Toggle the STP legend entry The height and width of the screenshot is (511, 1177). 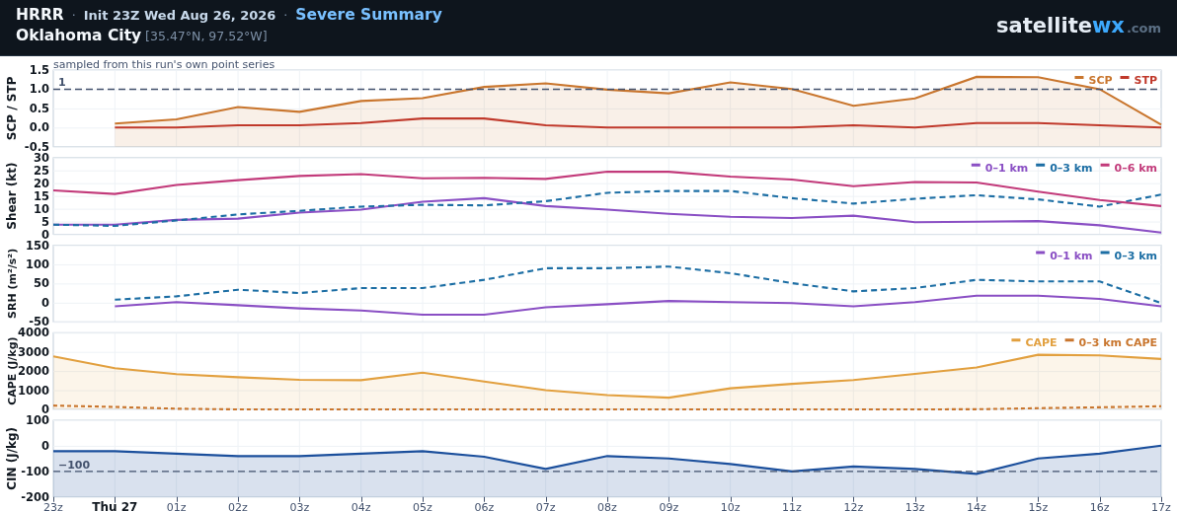(x=1138, y=80)
